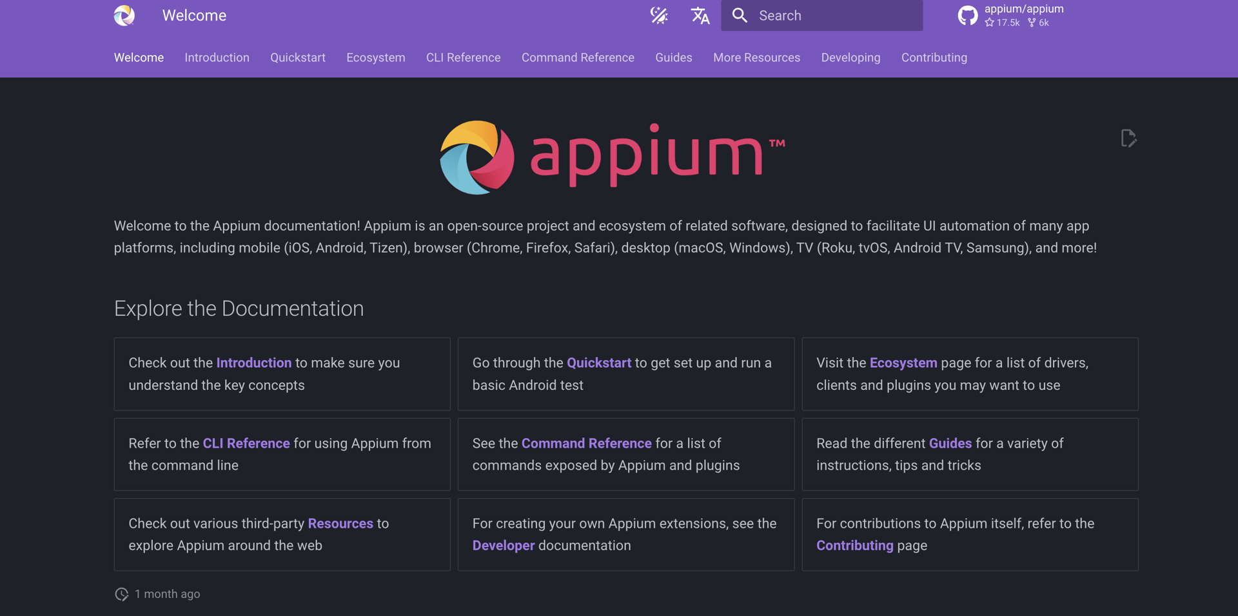Image resolution: width=1238 pixels, height=616 pixels.
Task: Toggle the light/dark color theme
Action: [659, 15]
